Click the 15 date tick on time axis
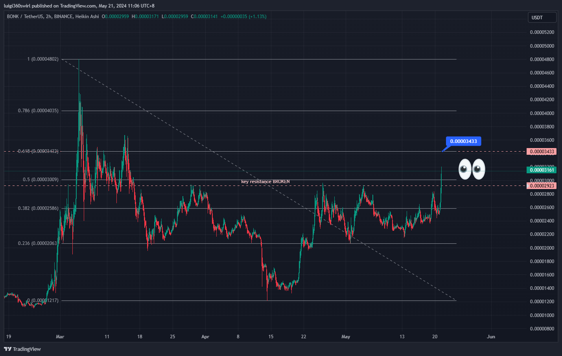 (x=271, y=337)
